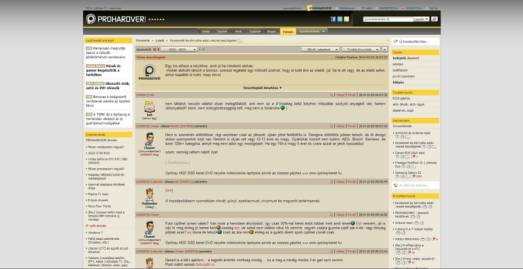Image resolution: width=523 pixels, height=269 pixels.
Task: Open the RSS feed icon in header
Action: (x=346, y=19)
